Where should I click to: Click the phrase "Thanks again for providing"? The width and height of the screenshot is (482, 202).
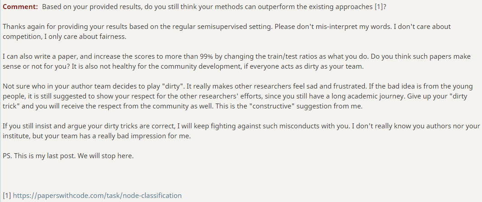[x=40, y=27]
